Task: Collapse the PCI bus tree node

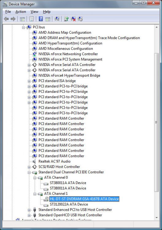Action: click(24, 27)
